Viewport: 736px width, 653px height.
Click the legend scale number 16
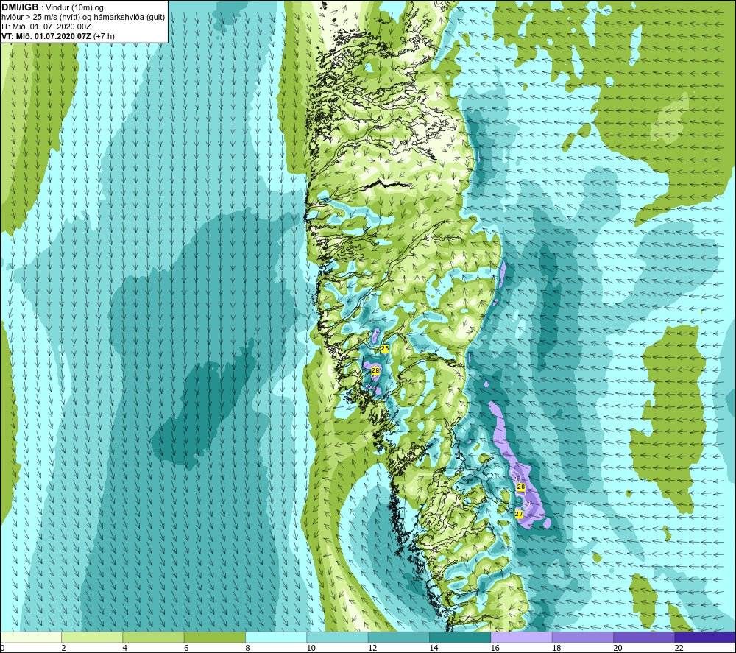click(495, 648)
